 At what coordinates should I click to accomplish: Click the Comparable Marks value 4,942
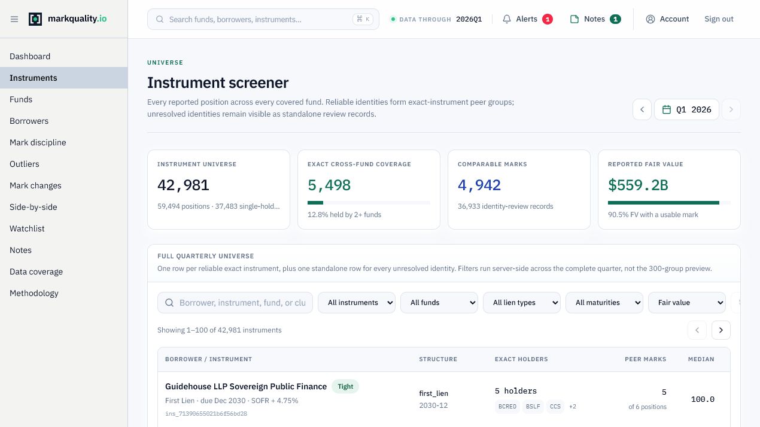(x=479, y=185)
